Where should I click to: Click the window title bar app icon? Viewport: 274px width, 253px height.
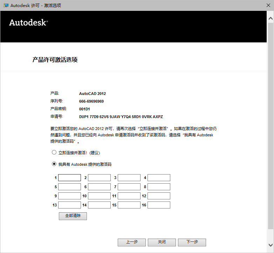point(6,5)
